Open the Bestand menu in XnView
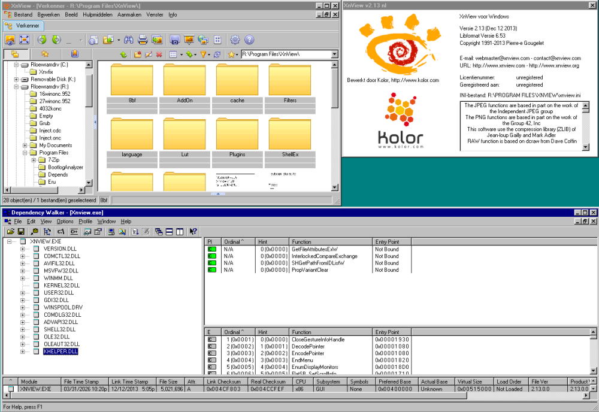Viewport: 599px width, 412px height. [23, 14]
